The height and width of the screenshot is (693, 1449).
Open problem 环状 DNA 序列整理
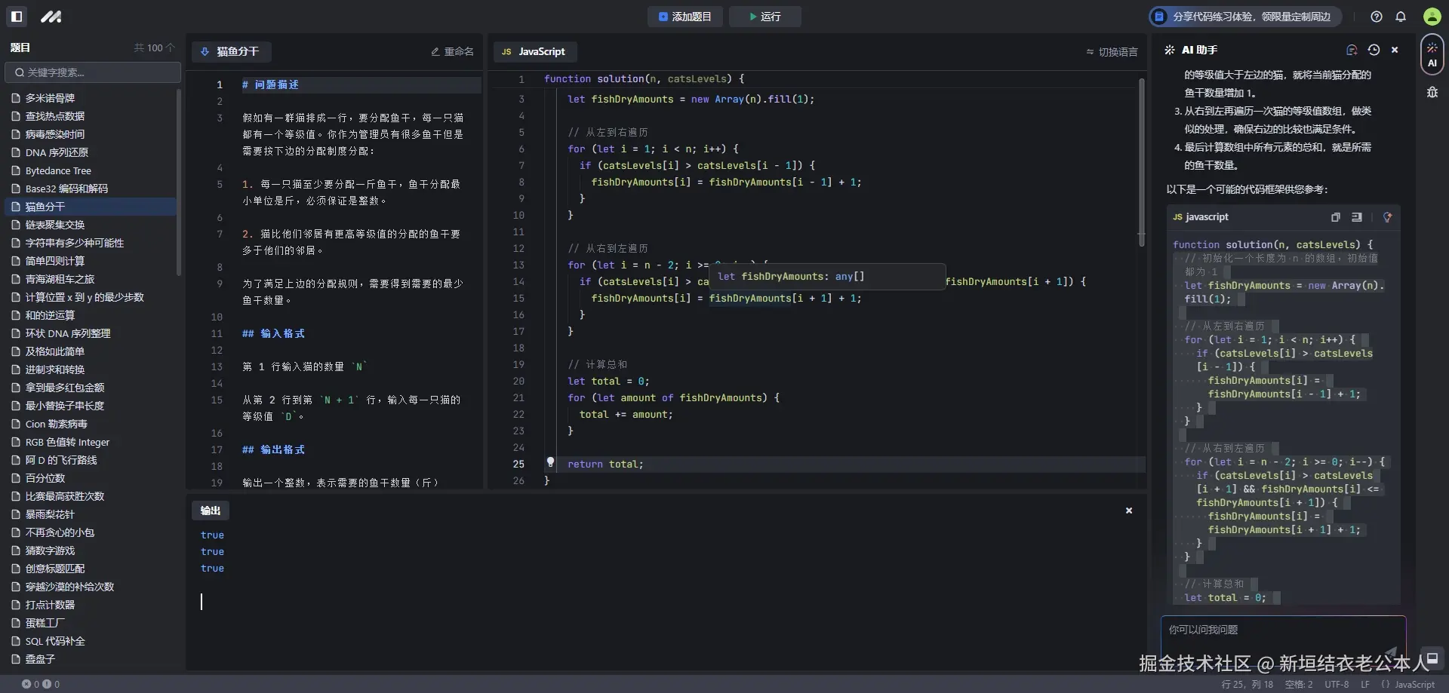click(91, 333)
